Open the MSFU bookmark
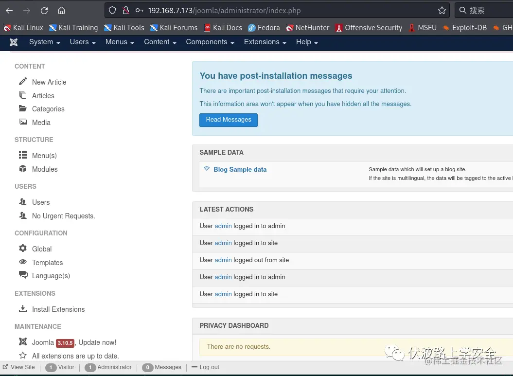 click(x=423, y=28)
